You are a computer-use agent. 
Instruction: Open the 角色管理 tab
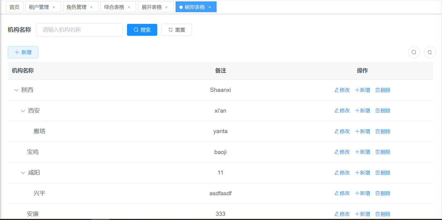click(77, 7)
